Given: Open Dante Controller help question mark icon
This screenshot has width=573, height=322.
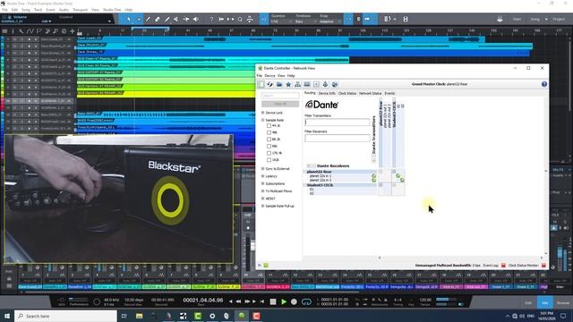Looking at the screenshot, I should (544, 84).
